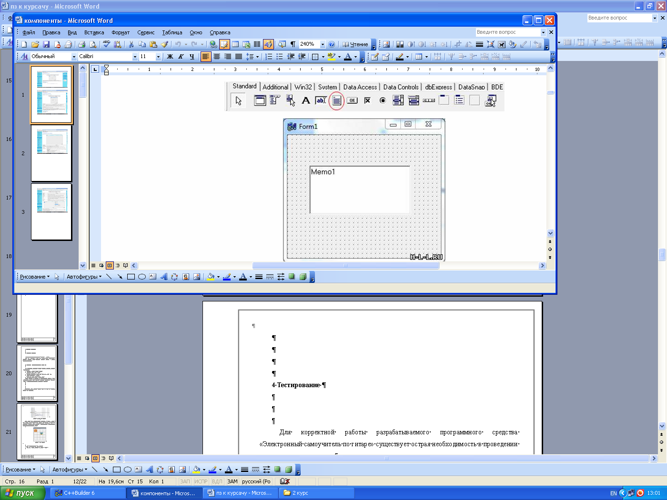
Task: Select Arrow line tool in пз к курсачу drawing toolbar
Action: tap(105, 470)
